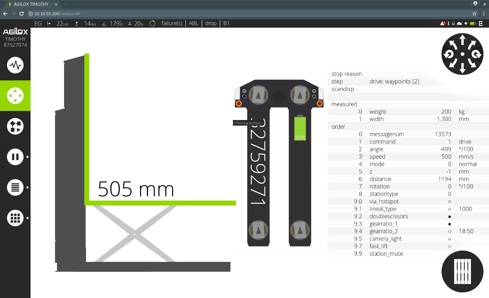
Task: Open the grid apps icon in sidebar
Action: (15, 218)
